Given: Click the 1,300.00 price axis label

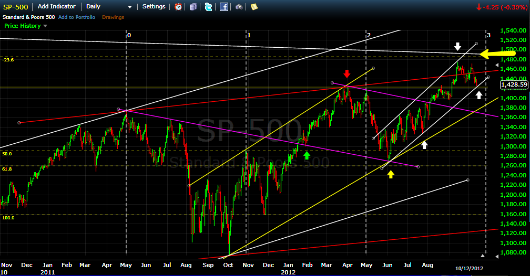Looking at the screenshot, I should click(x=513, y=146).
